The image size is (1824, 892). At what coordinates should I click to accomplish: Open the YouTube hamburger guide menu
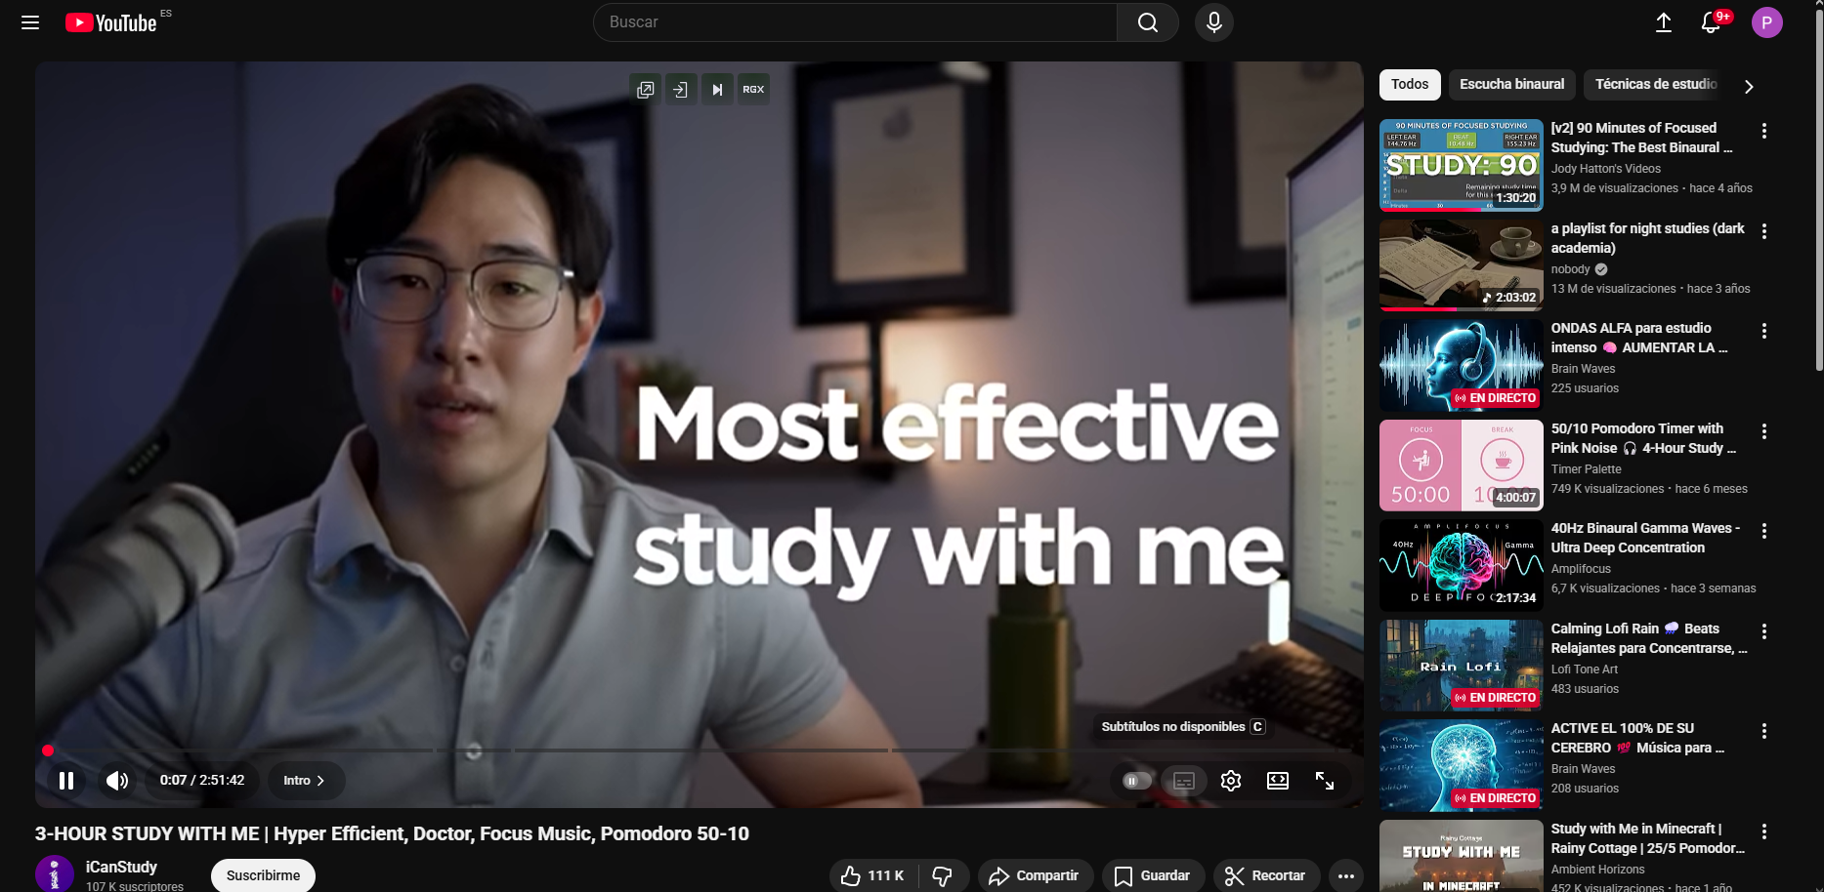coord(30,22)
